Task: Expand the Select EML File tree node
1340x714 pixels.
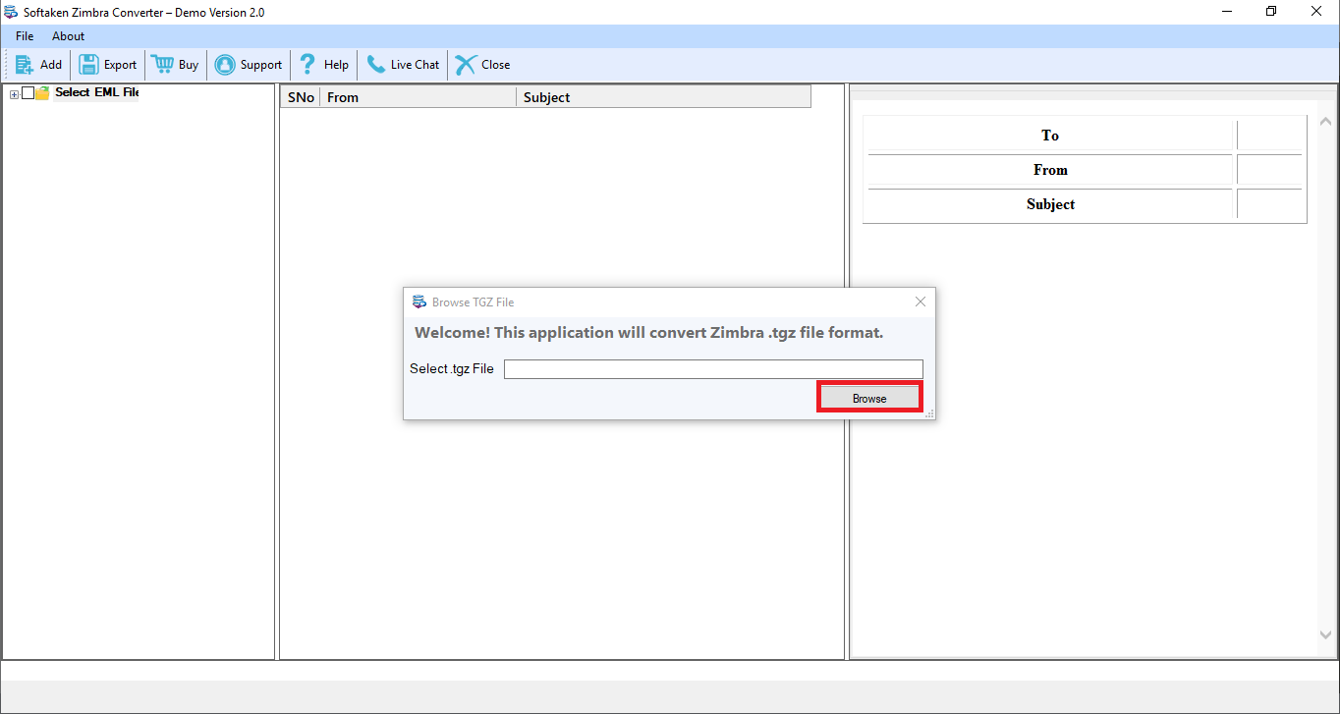Action: pyautogui.click(x=14, y=93)
